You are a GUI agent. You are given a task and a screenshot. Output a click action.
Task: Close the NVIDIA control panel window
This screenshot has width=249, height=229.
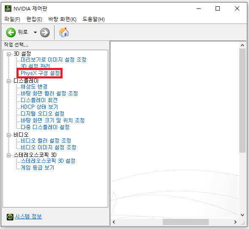pyautogui.click(x=237, y=8)
